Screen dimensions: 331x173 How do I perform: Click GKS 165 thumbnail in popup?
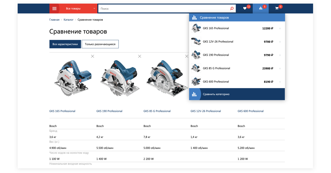click(196, 28)
